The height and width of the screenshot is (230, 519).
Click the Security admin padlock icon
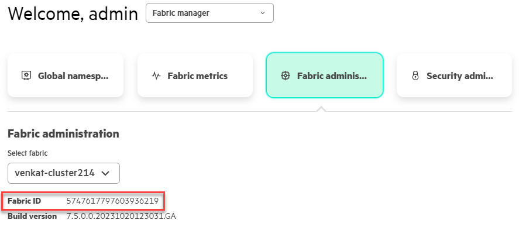pos(415,75)
